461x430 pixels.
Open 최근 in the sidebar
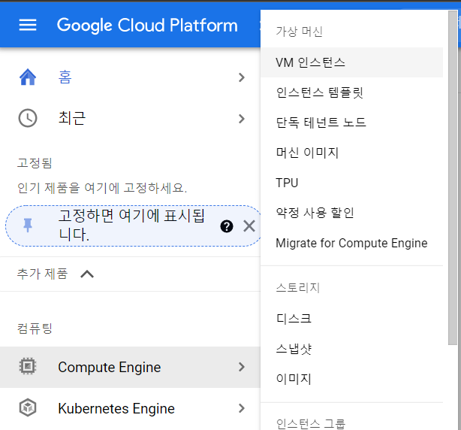point(130,118)
